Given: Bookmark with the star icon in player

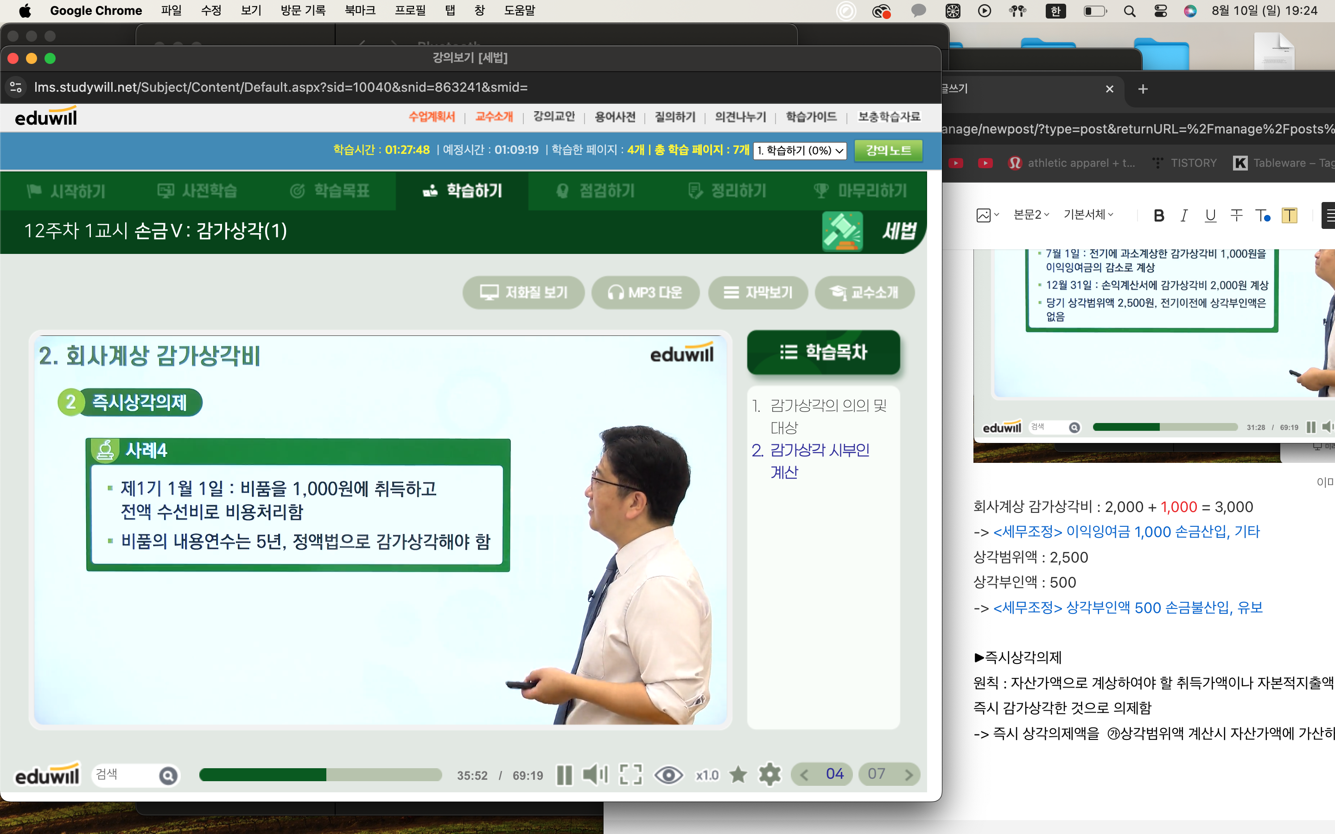Looking at the screenshot, I should pyautogui.click(x=738, y=775).
